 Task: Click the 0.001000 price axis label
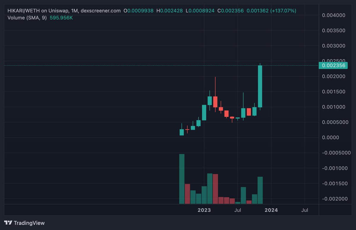pyautogui.click(x=334, y=107)
